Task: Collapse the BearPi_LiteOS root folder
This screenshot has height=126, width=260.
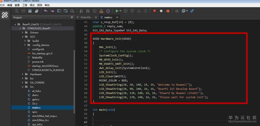Action: 15,24
